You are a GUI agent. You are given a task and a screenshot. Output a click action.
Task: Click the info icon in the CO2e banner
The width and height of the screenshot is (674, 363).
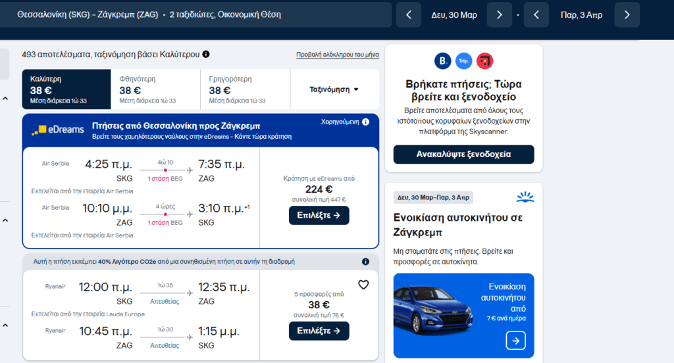tap(365, 262)
